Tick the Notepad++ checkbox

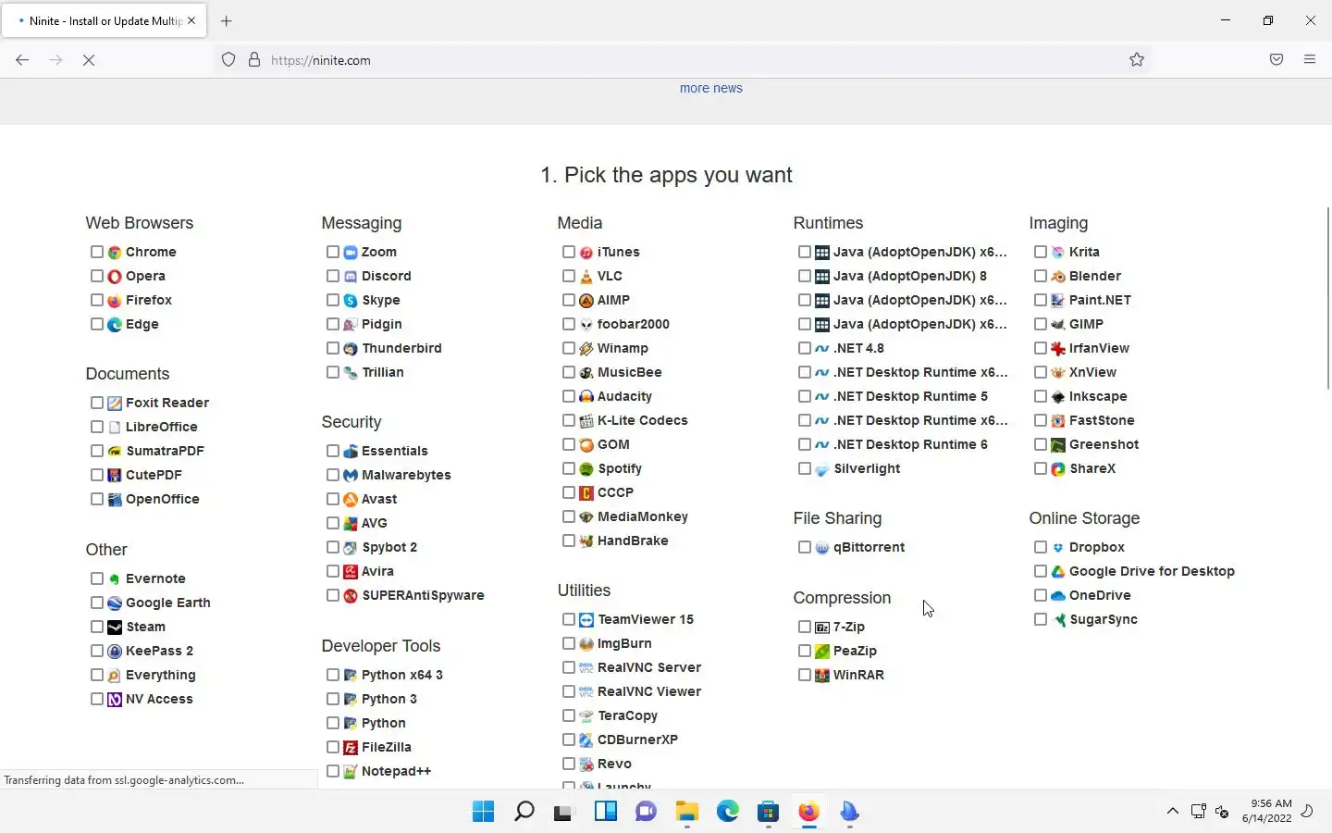[x=333, y=771]
